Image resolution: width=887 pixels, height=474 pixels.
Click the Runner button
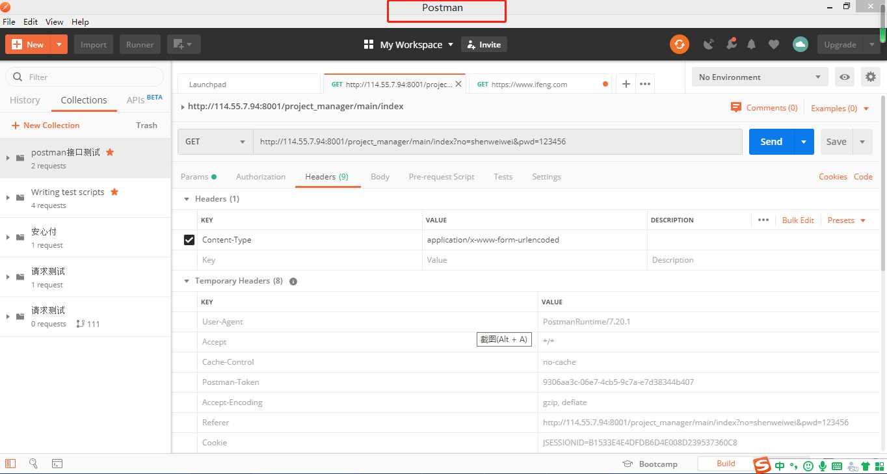[140, 44]
